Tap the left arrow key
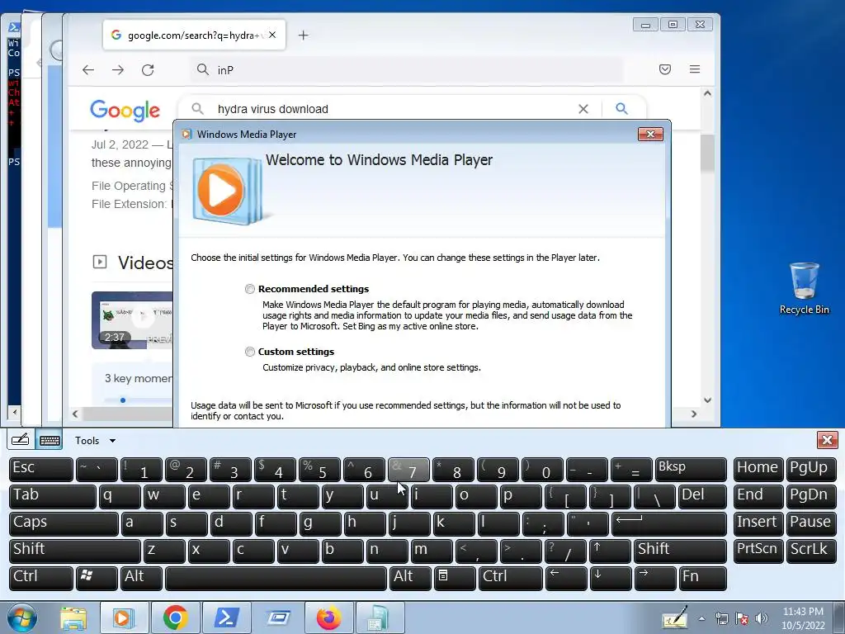Image resolution: width=845 pixels, height=634 pixels. pyautogui.click(x=566, y=578)
